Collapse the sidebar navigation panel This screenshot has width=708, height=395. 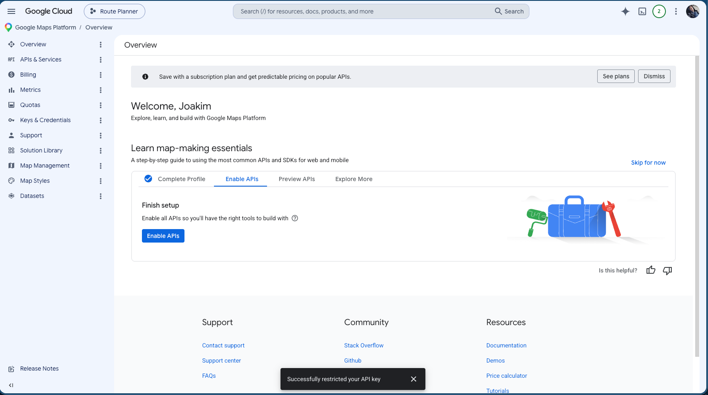[11, 385]
